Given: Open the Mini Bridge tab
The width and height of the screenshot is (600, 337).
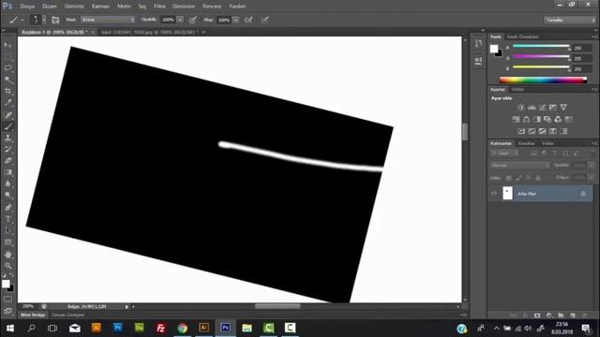Looking at the screenshot, I should tap(33, 315).
